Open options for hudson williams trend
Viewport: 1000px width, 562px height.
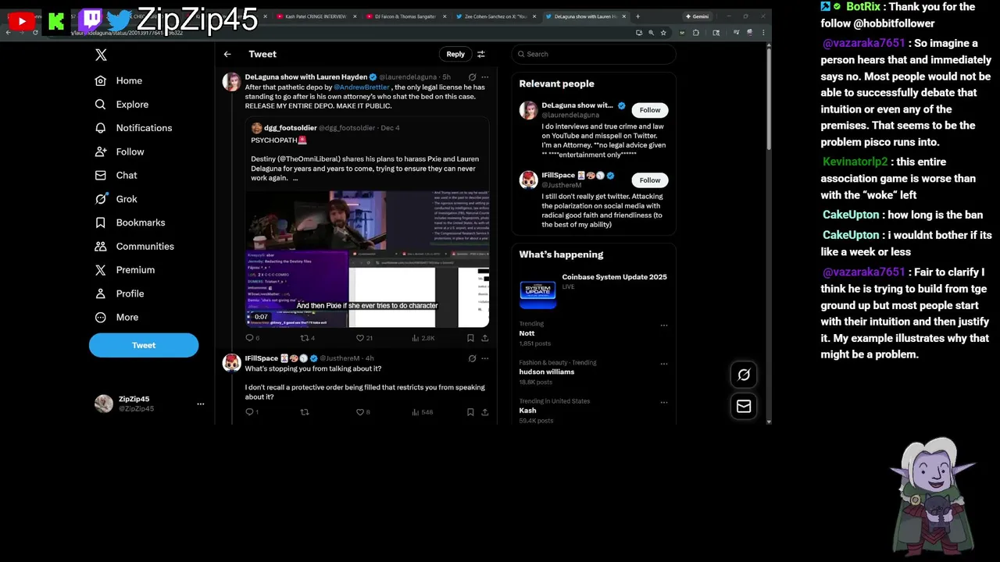point(664,364)
